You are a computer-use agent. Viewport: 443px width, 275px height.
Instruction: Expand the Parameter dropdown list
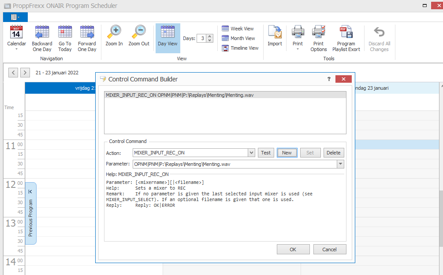[x=340, y=164]
